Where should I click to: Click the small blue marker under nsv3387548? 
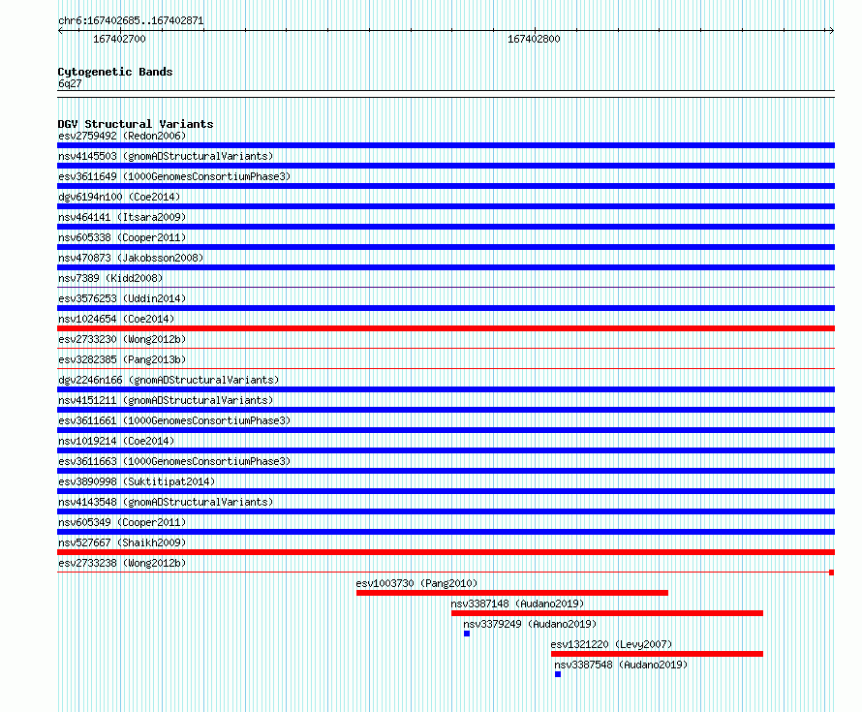tap(558, 674)
